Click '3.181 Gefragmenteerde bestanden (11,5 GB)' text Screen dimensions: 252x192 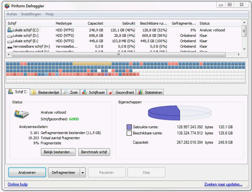[65, 133]
